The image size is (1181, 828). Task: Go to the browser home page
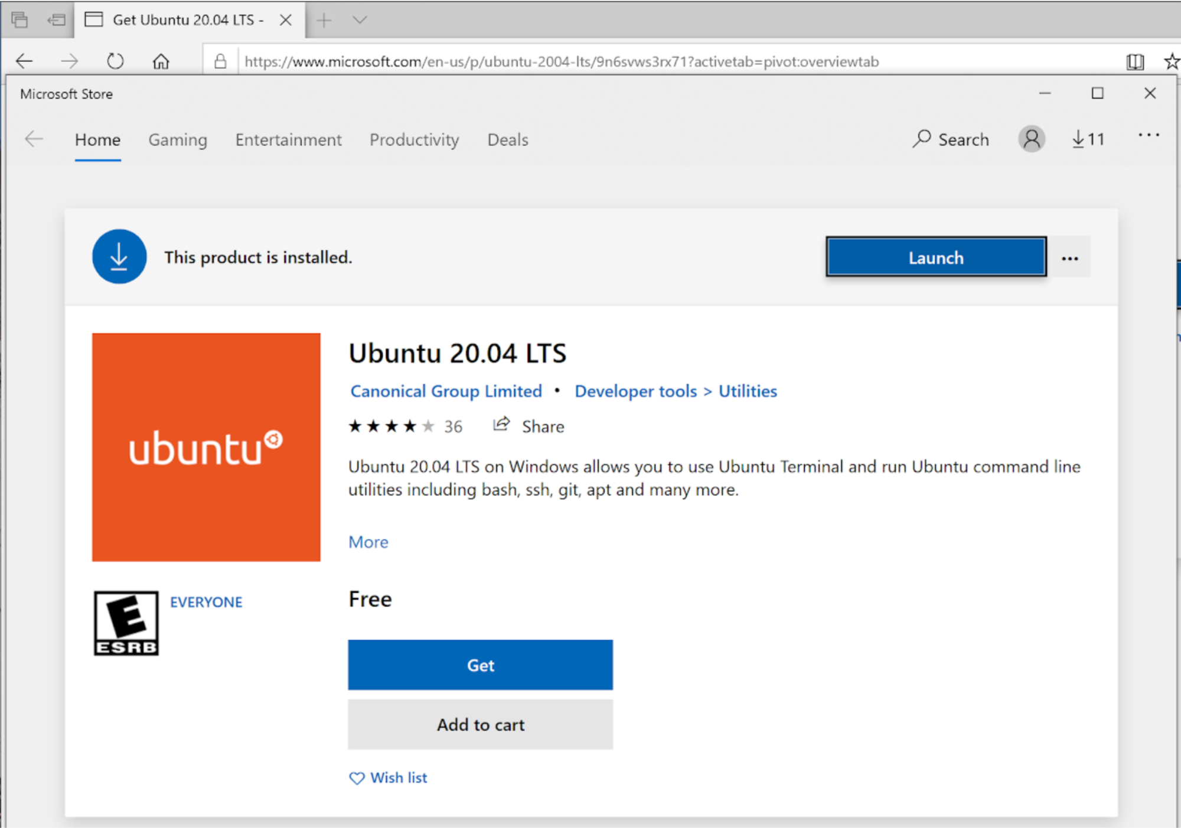pos(161,61)
